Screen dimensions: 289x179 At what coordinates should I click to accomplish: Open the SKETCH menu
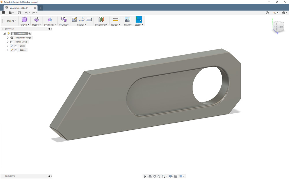(81, 25)
